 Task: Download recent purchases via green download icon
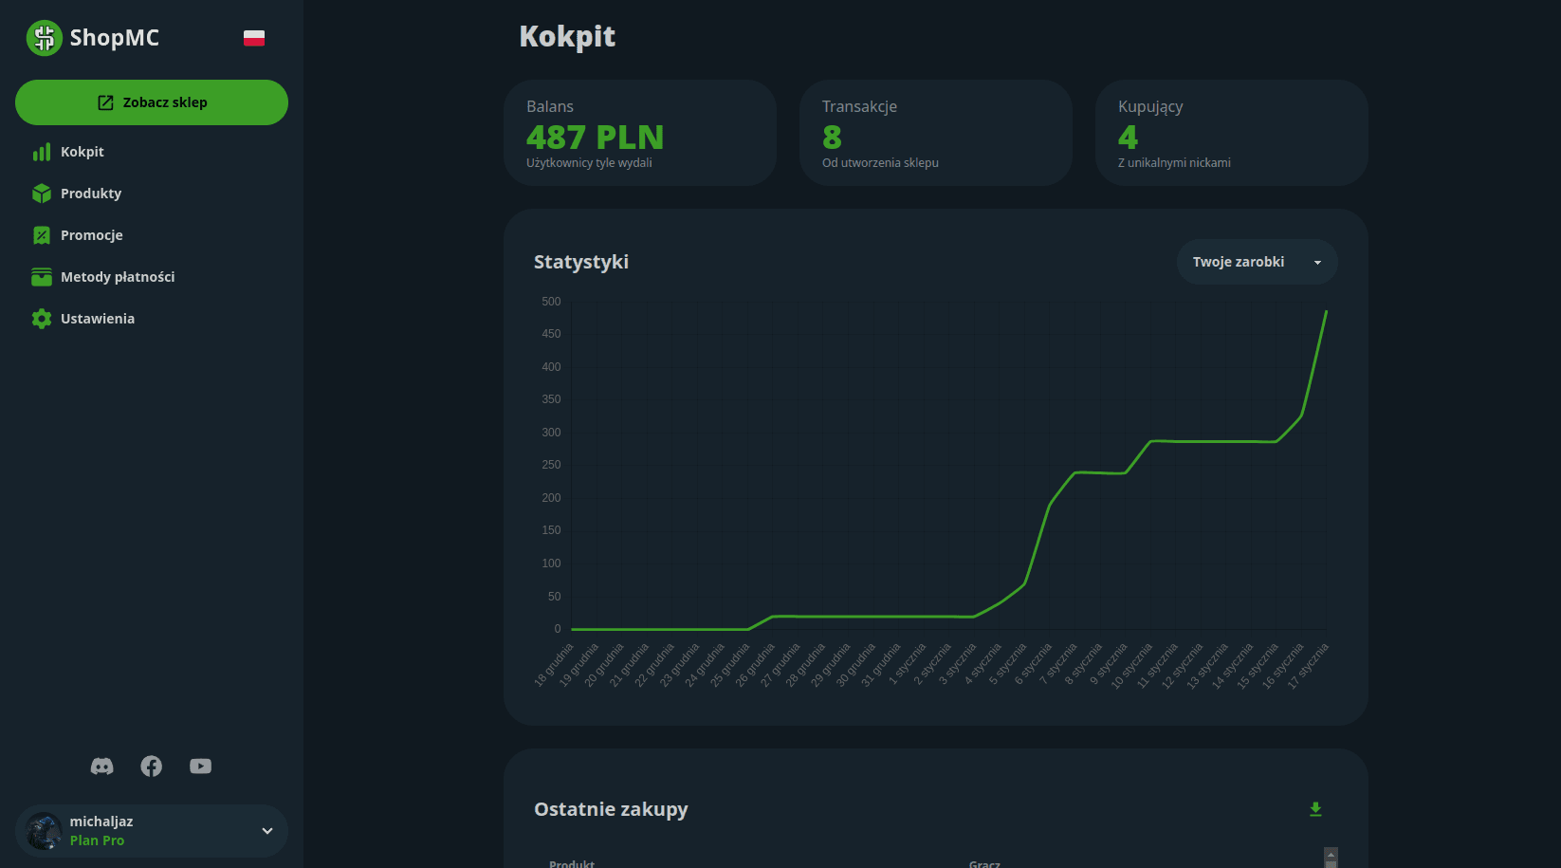pos(1315,809)
